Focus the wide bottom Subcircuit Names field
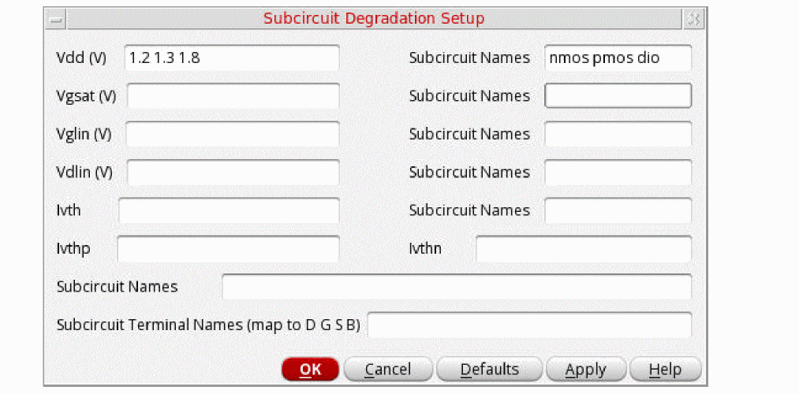 pos(457,287)
